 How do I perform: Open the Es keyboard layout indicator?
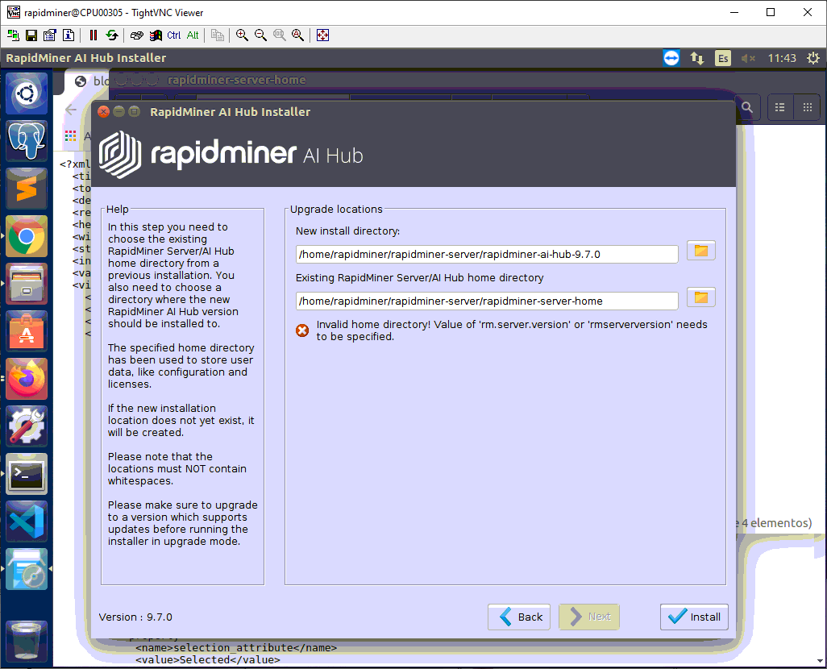click(x=723, y=58)
